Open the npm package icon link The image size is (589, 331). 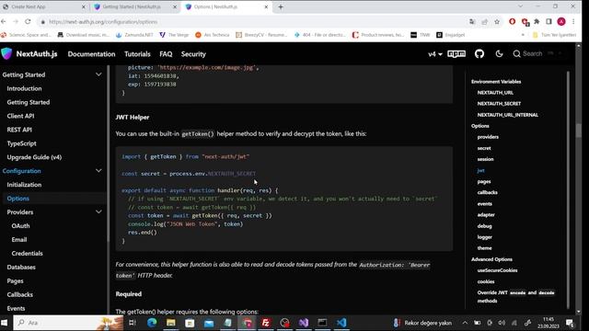tap(456, 54)
